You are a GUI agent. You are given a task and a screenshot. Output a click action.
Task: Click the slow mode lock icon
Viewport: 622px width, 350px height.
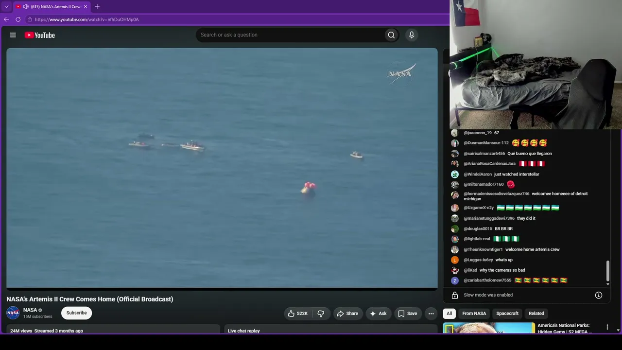click(x=455, y=295)
